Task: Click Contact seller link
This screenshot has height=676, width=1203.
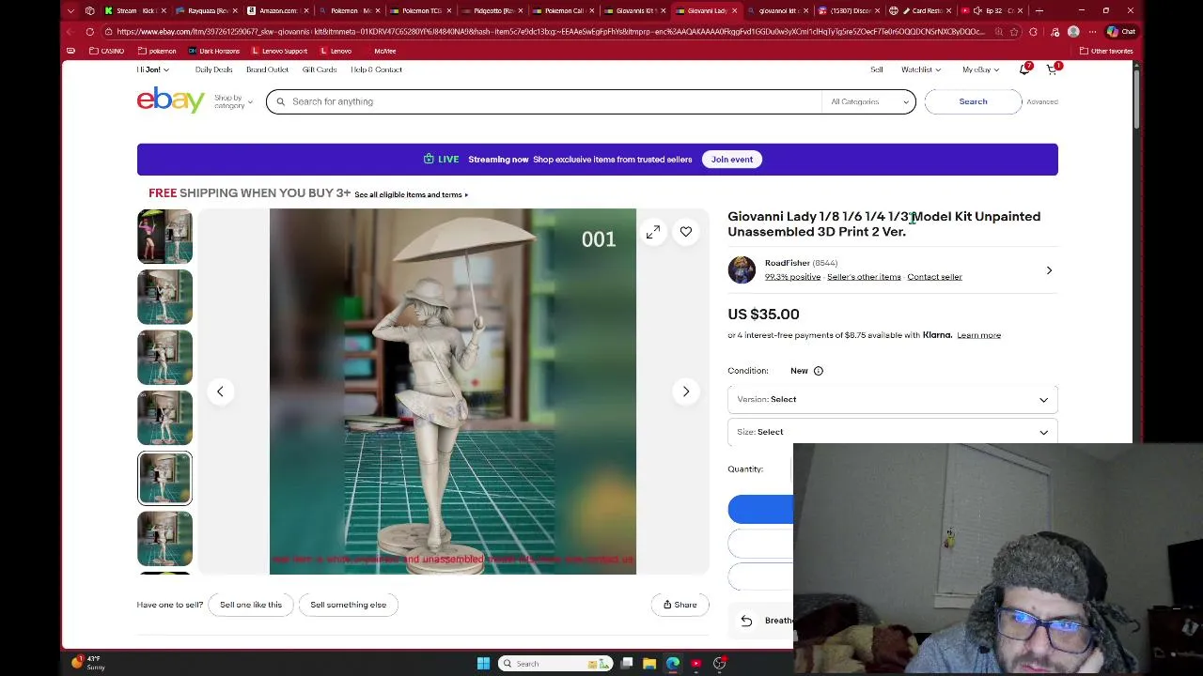Action: (934, 277)
